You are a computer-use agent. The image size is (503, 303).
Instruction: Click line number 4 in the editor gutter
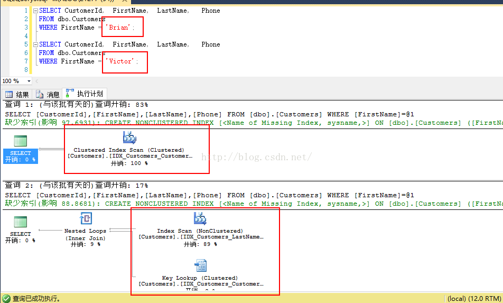(26, 36)
